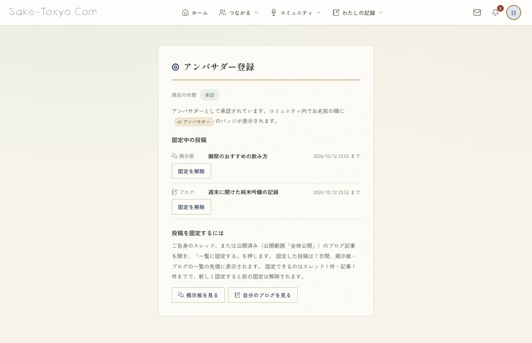Click the アンバサダー登録 page title
This screenshot has width=532, height=343.
[219, 67]
